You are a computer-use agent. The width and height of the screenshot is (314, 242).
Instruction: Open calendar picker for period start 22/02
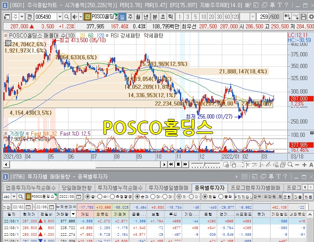[x=28, y=207]
